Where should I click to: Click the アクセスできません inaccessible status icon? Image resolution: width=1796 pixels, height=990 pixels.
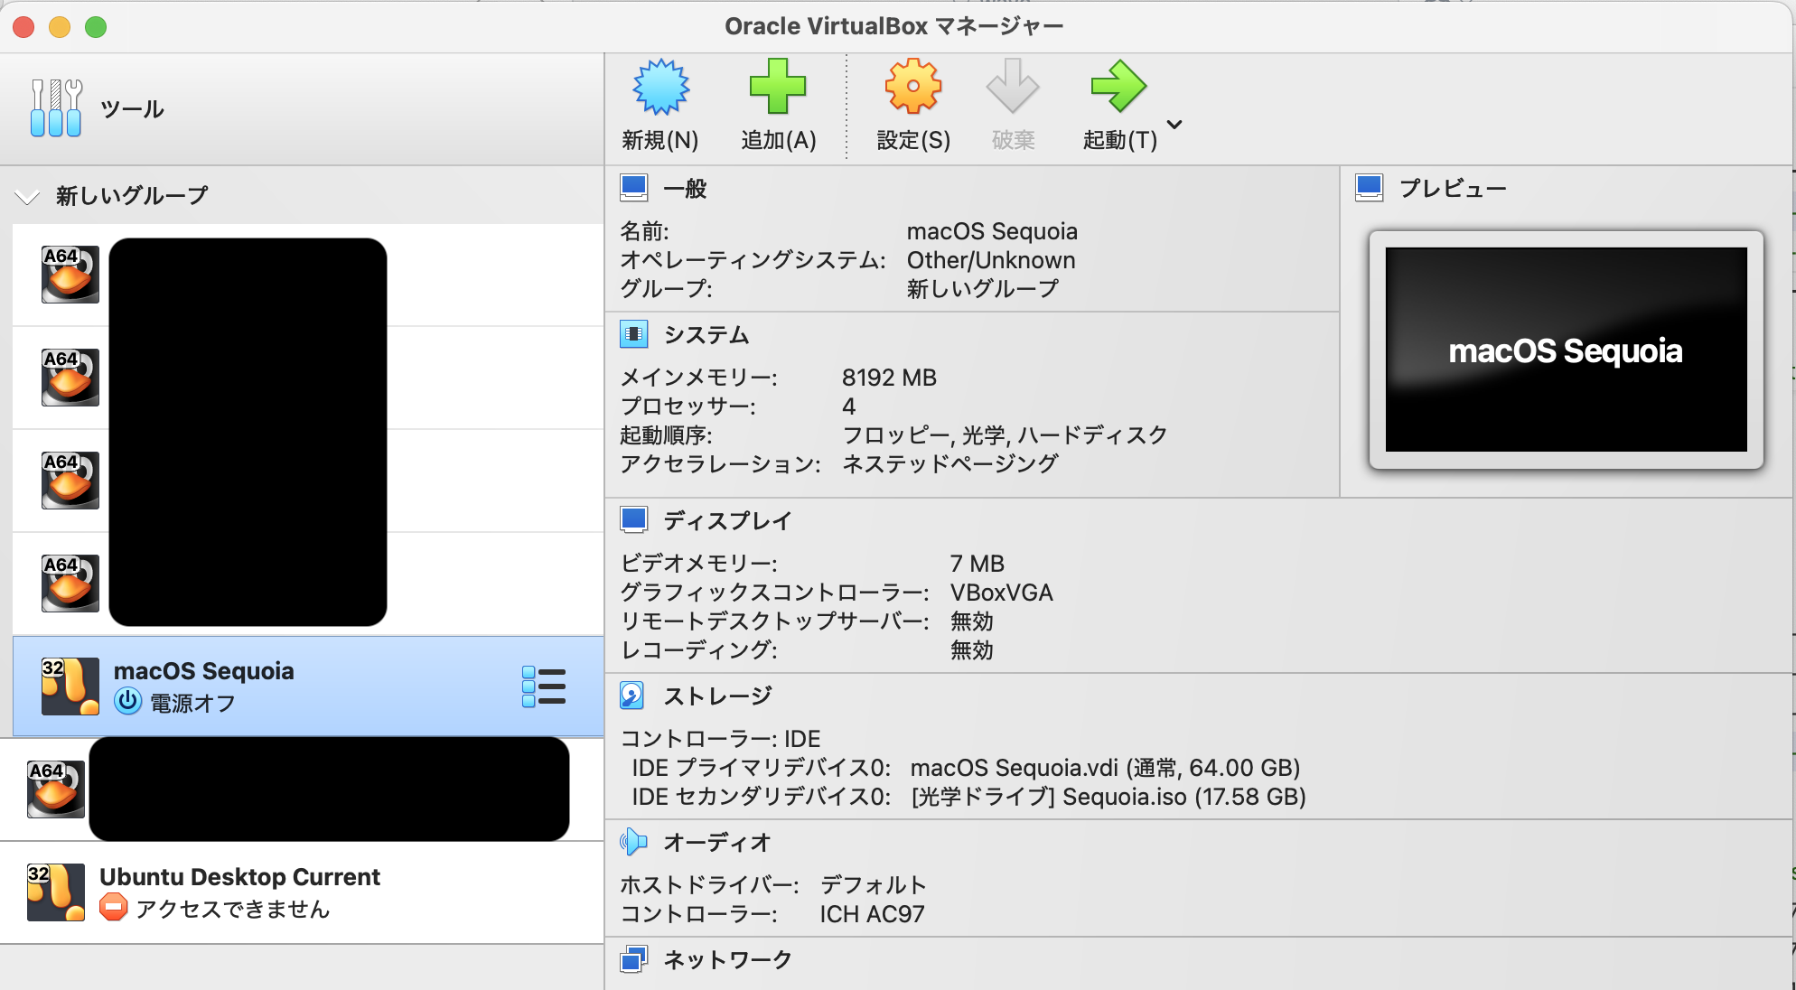[x=113, y=907]
